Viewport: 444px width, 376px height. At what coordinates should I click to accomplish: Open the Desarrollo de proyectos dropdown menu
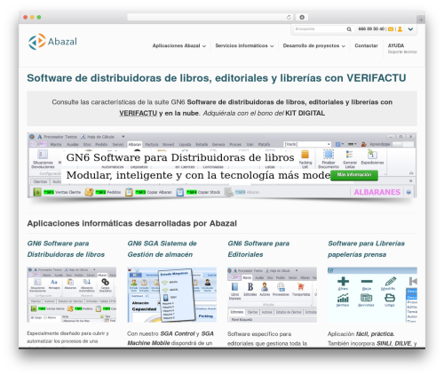click(x=314, y=45)
